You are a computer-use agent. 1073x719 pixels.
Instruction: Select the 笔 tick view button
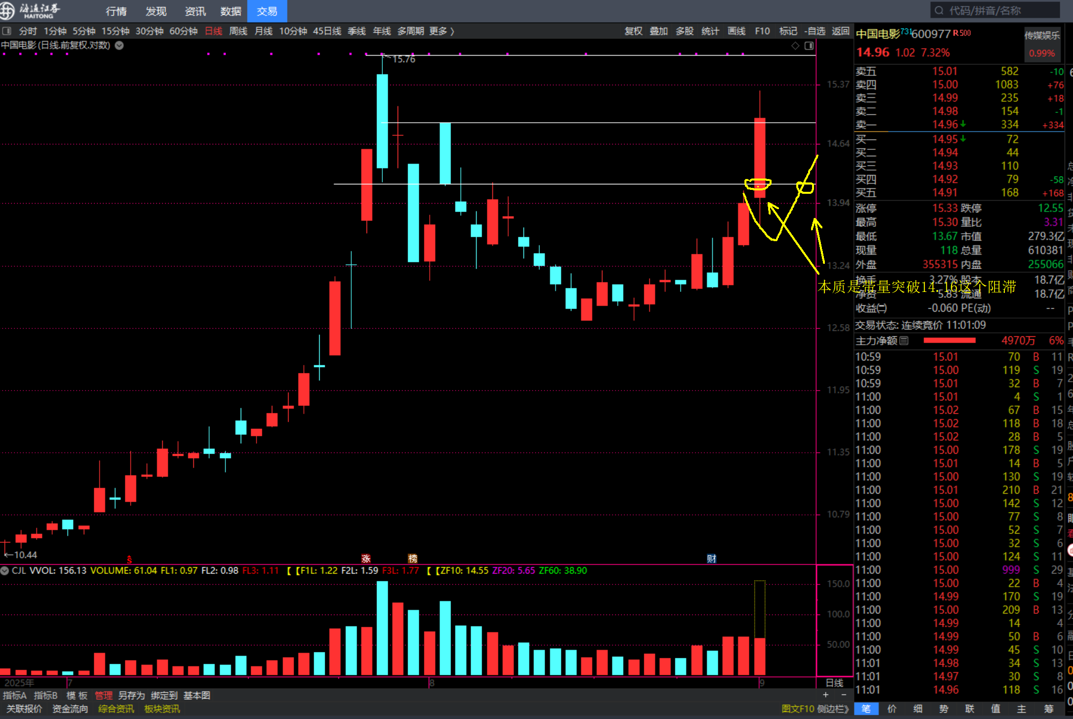tap(866, 709)
